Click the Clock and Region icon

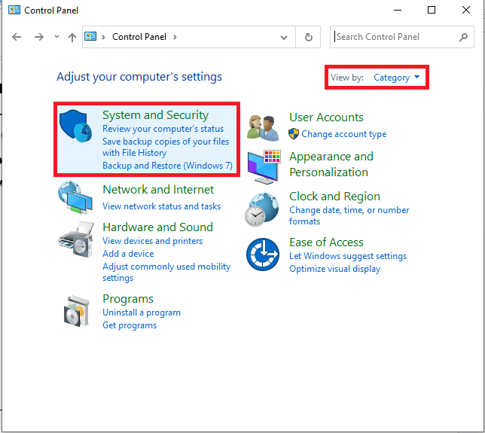pyautogui.click(x=263, y=209)
